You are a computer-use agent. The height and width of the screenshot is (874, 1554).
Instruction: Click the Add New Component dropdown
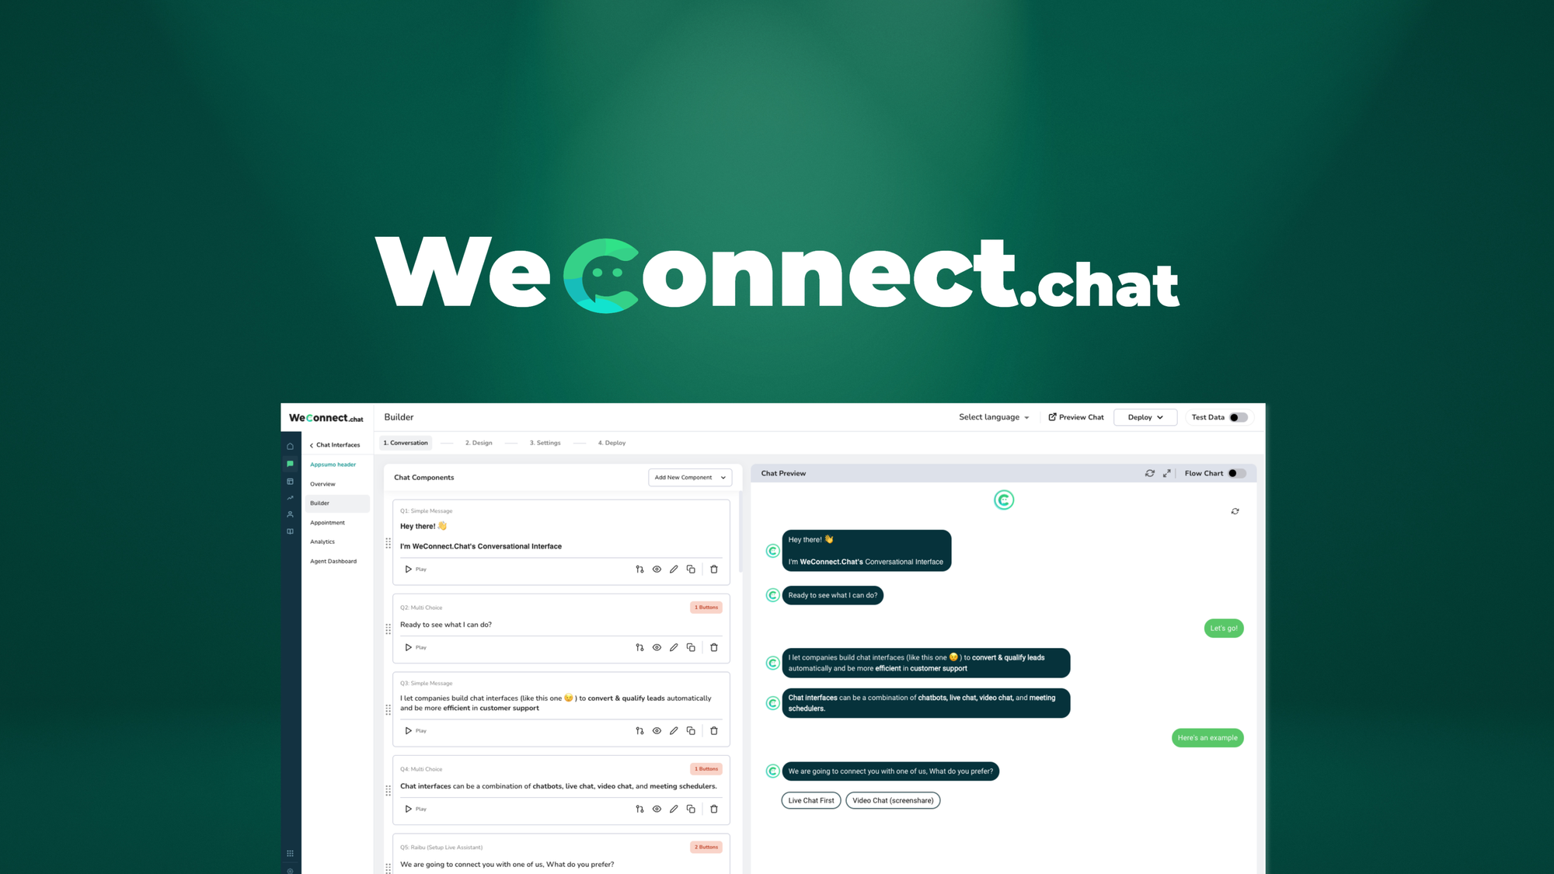tap(689, 476)
